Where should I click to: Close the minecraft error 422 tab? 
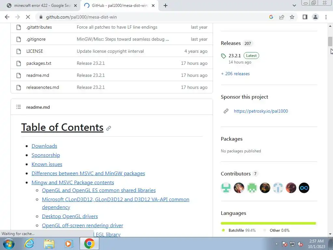[75, 6]
